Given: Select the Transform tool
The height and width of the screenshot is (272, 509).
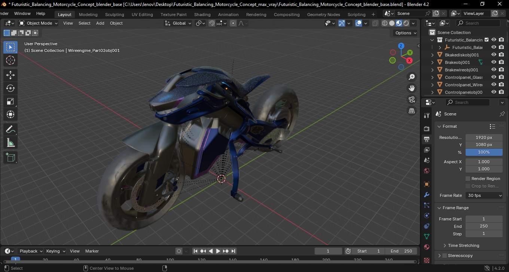Looking at the screenshot, I should click(x=10, y=114).
